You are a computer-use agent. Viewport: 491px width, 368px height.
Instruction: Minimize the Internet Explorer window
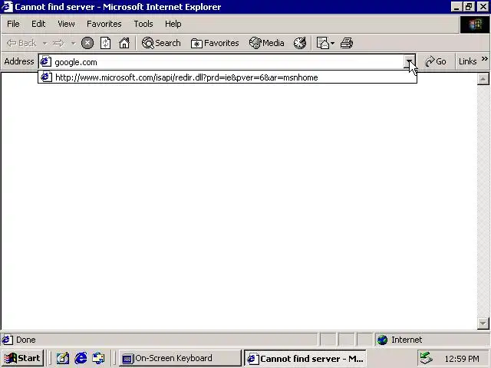(x=456, y=7)
